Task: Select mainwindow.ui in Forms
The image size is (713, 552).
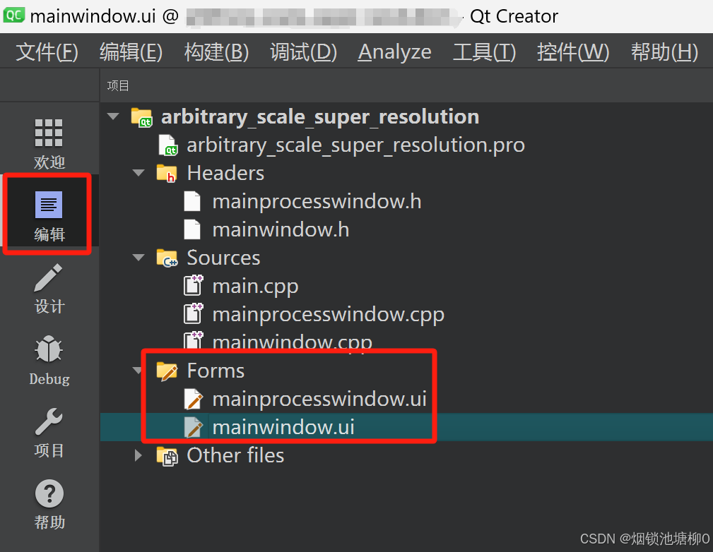Action: click(x=283, y=428)
